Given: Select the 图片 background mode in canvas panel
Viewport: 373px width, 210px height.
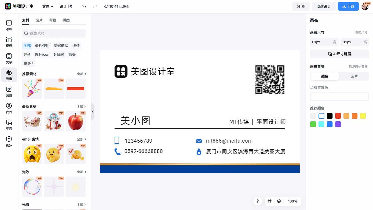Looking at the screenshot, I should pyautogui.click(x=354, y=76).
